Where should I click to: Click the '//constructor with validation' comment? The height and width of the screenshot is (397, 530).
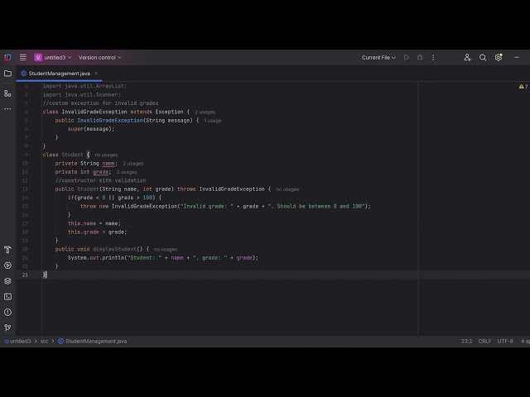click(100, 180)
